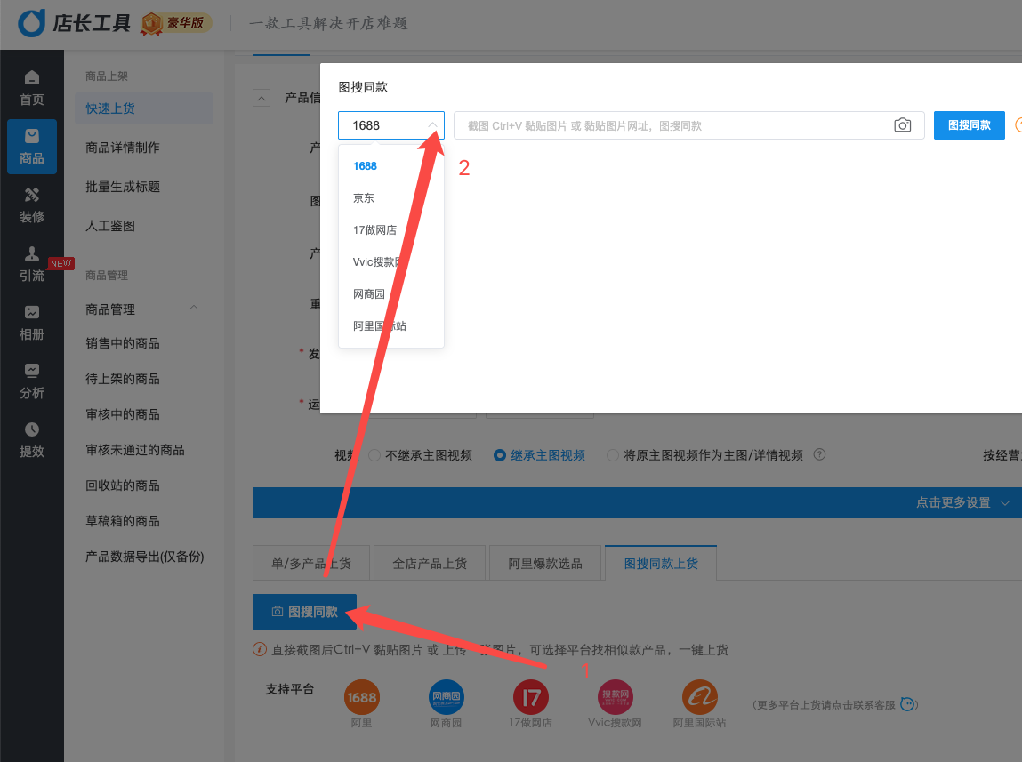Click the customer service chat icon
This screenshot has height=762, width=1022.
click(906, 704)
